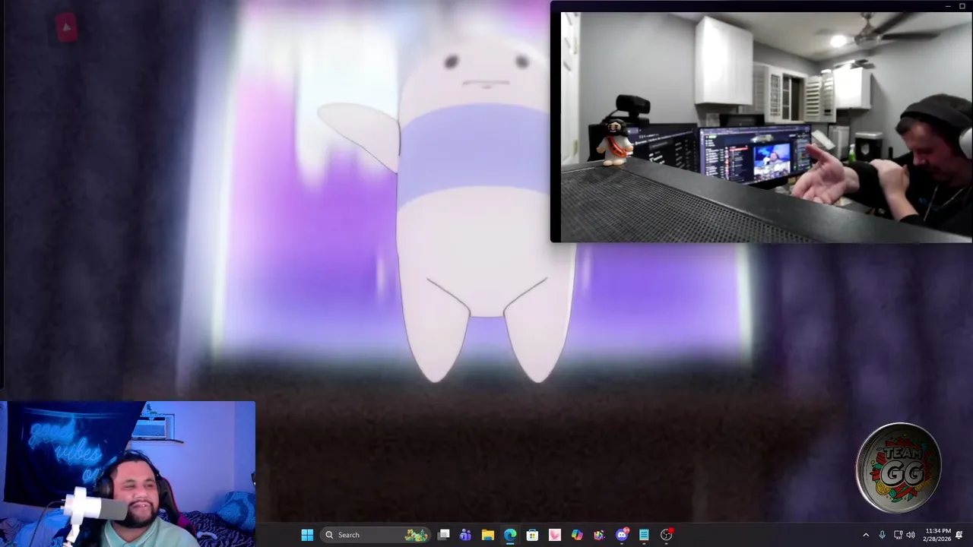
Task: Click the smiling streamer webcam overlay
Action: 128,474
